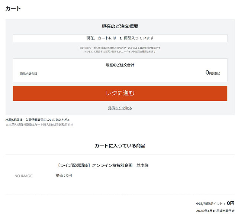
Task: Click the 商品合計金額 label
Action: point(28,74)
